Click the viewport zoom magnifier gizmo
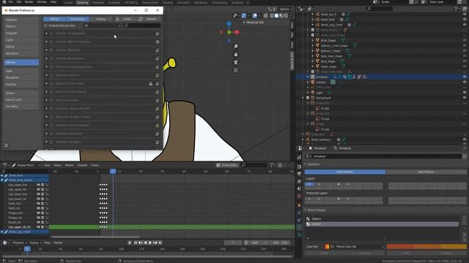Image resolution: width=469 pixels, height=263 pixels. coord(236,46)
